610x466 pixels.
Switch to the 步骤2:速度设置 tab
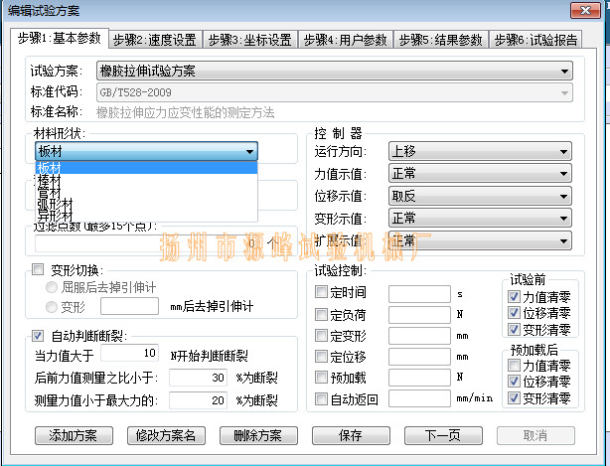(x=154, y=40)
